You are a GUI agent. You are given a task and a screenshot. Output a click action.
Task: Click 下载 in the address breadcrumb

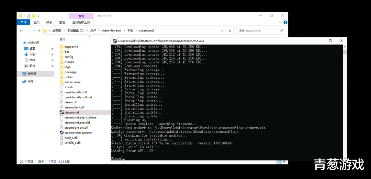point(131,31)
